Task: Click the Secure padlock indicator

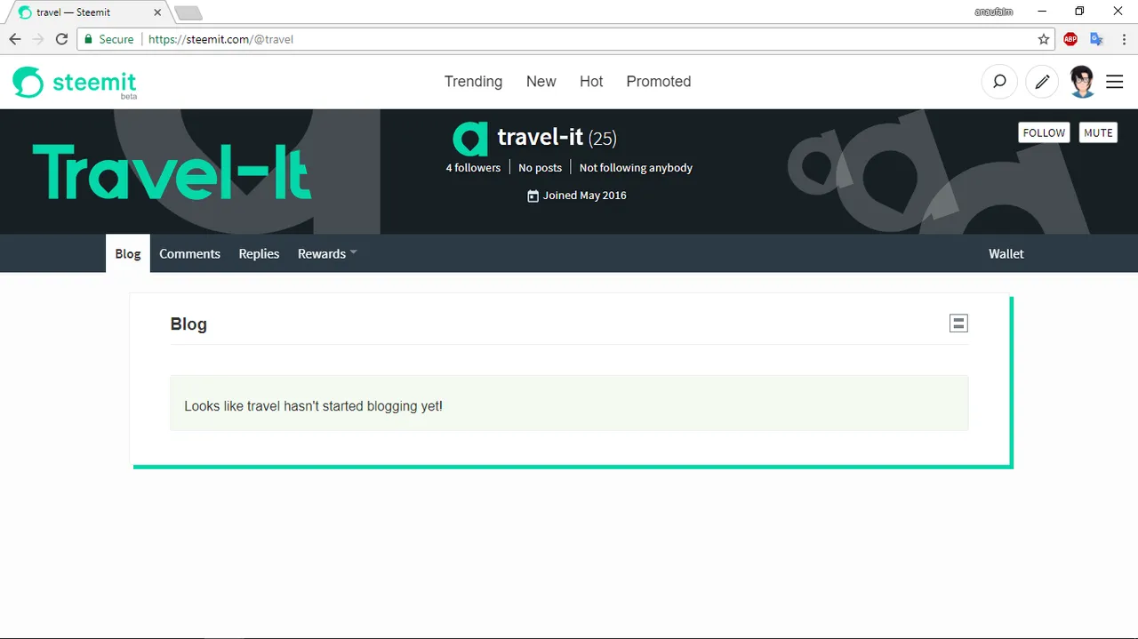Action: (x=108, y=39)
